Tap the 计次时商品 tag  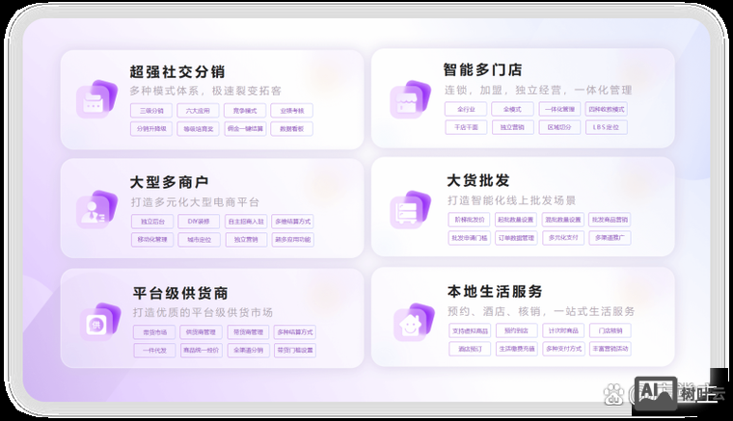(563, 330)
